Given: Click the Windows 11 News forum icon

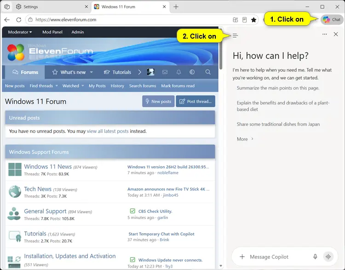Looking at the screenshot, I should click(15, 169).
